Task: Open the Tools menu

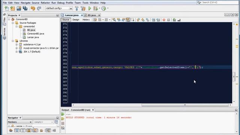Action: (85, 3)
